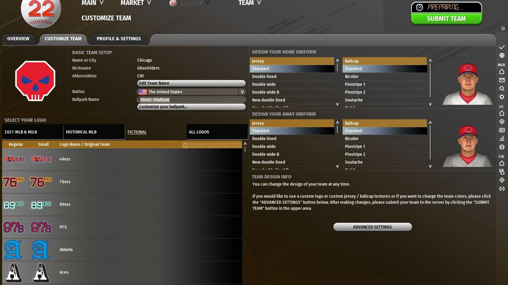This screenshot has width=508, height=285.
Task: Open the TEAM dropdown menu
Action: 250,3
